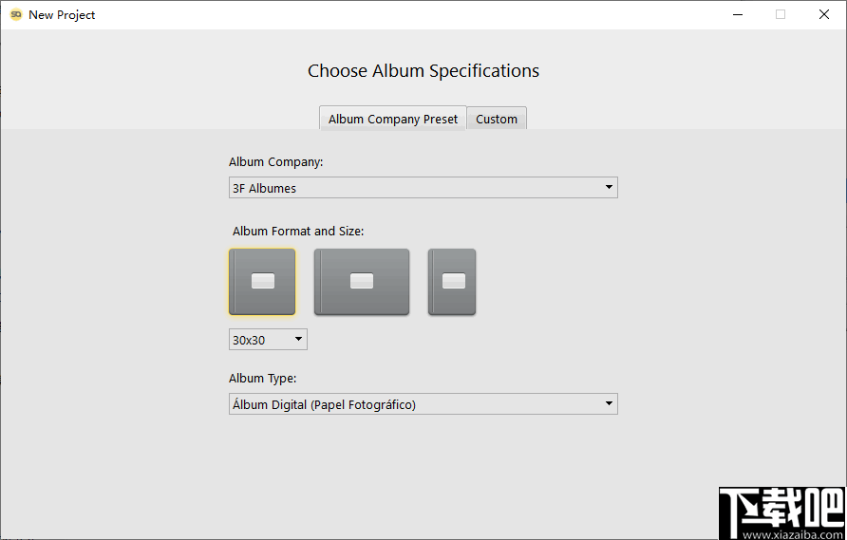The image size is (847, 540).
Task: Expand the Album Type dropdown arrow
Action: [x=609, y=404]
